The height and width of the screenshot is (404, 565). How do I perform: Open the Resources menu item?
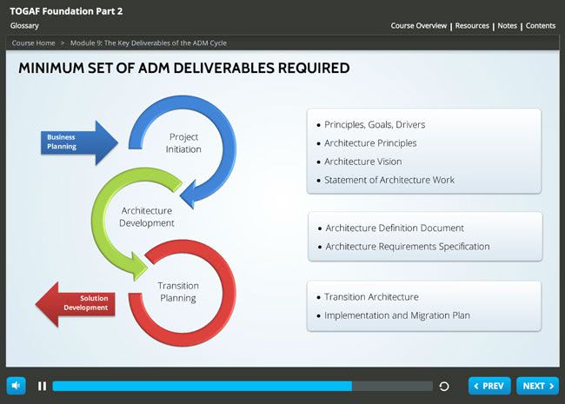472,26
